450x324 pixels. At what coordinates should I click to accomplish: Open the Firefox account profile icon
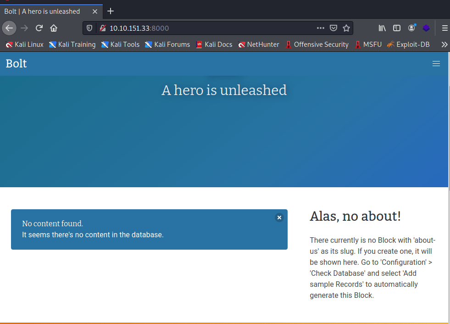coord(411,28)
